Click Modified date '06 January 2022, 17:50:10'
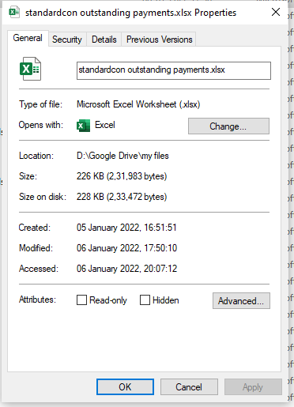294x407 pixels. pyautogui.click(x=126, y=248)
